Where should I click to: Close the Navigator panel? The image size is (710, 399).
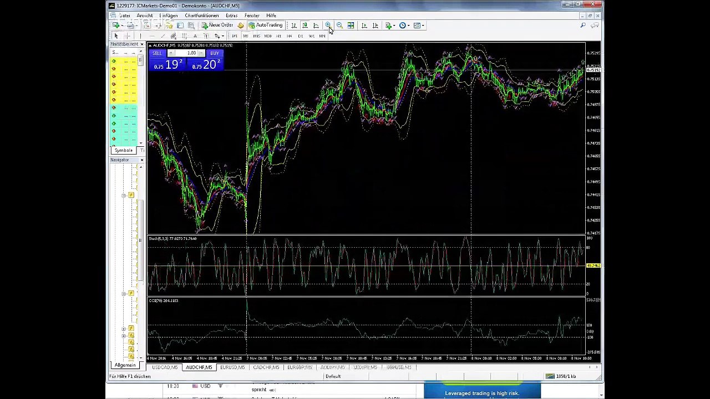pos(141,160)
